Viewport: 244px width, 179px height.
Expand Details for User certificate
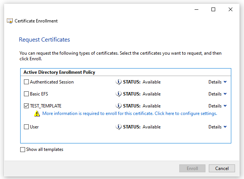217,127
